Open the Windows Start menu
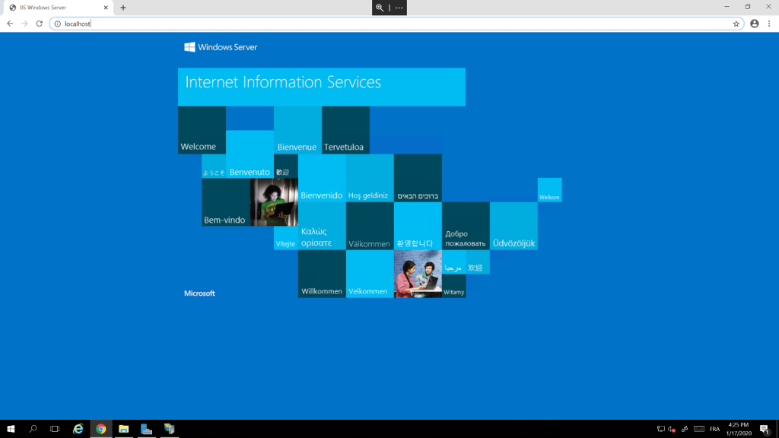This screenshot has width=779, height=438. pos(11,429)
